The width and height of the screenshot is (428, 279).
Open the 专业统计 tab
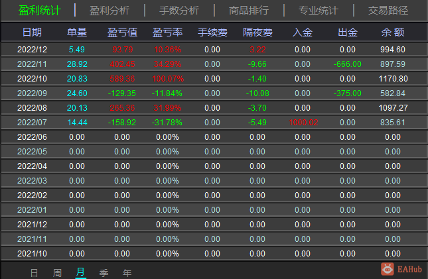(319, 11)
